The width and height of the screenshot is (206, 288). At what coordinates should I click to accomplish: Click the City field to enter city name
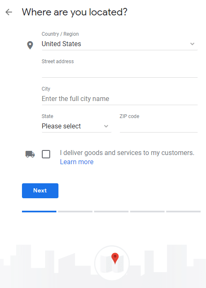point(119,99)
